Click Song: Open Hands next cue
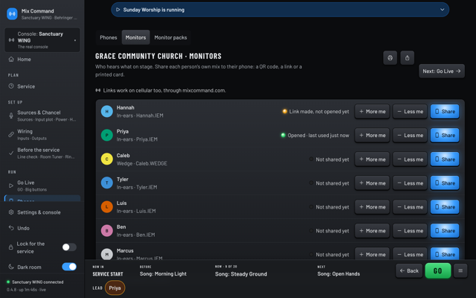Screen dimensions: 476x298 click(338, 273)
